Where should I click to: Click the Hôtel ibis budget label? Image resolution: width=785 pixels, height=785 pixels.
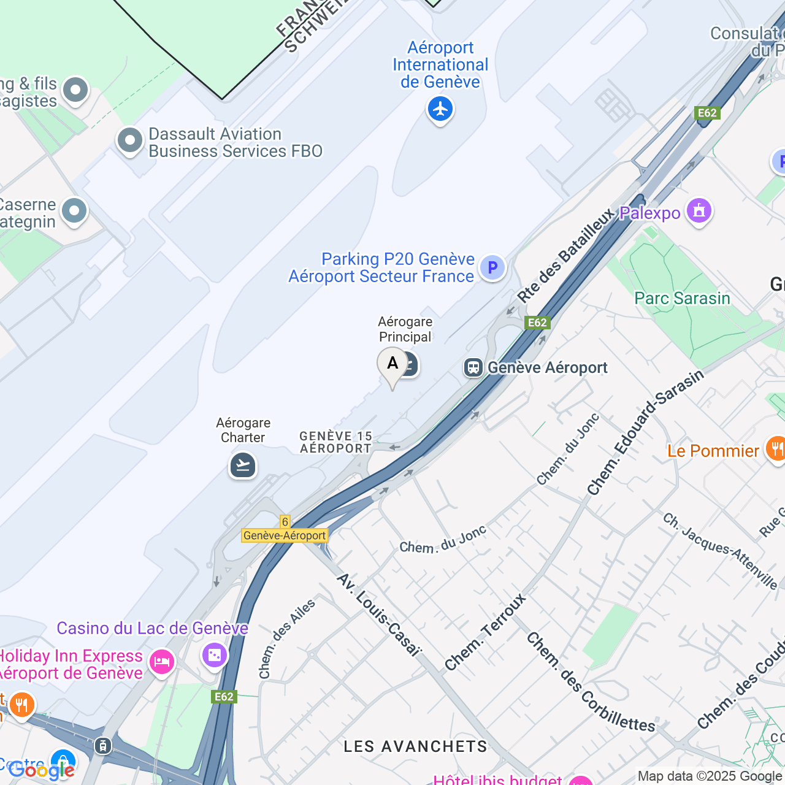tap(497, 779)
